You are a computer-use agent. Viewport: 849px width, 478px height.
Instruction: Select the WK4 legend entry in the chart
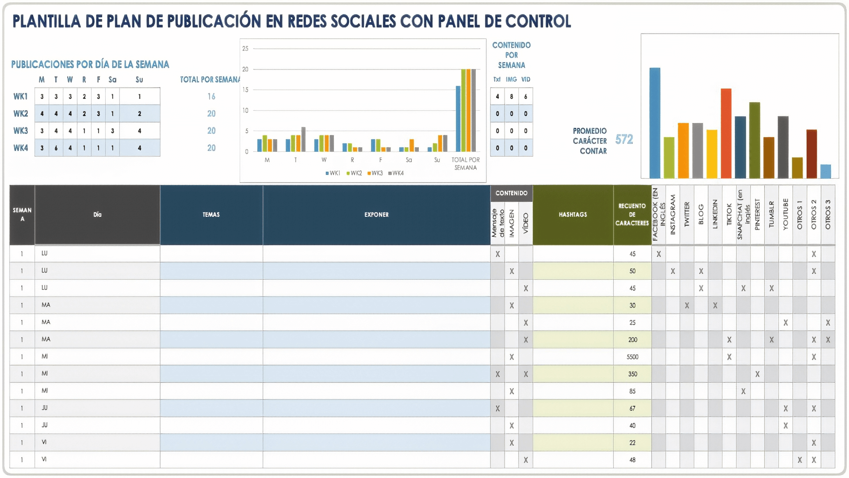(x=396, y=173)
